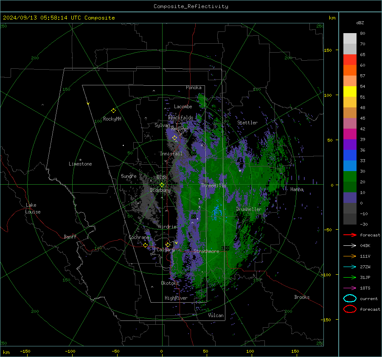This screenshot has height=357, width=382.
Task: Click the cyan 'current' ellipse legend symbol
Action: click(x=350, y=298)
